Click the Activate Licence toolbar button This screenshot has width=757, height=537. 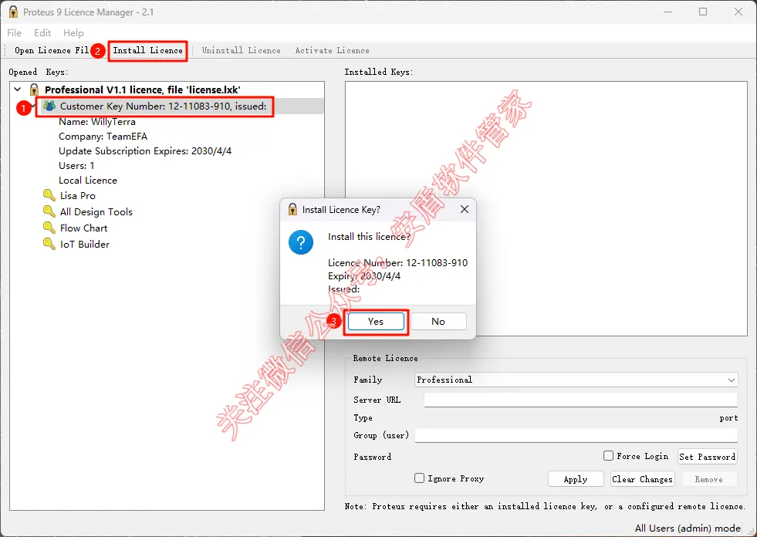332,50
